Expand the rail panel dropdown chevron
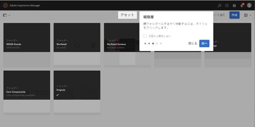The height and width of the screenshot is (127, 255). (x=10, y=15)
